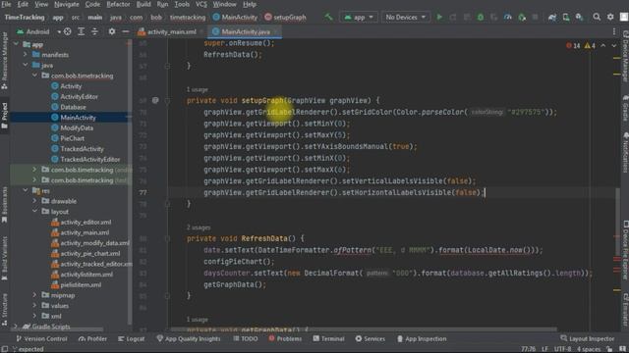Run the app with green play icon
Viewport: 629px width, 353px height.
pos(439,17)
